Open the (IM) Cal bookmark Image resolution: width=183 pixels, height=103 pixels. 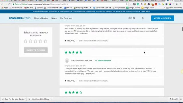68,8
